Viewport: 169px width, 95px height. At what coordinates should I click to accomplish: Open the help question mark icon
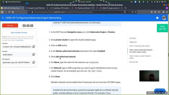click(157, 18)
